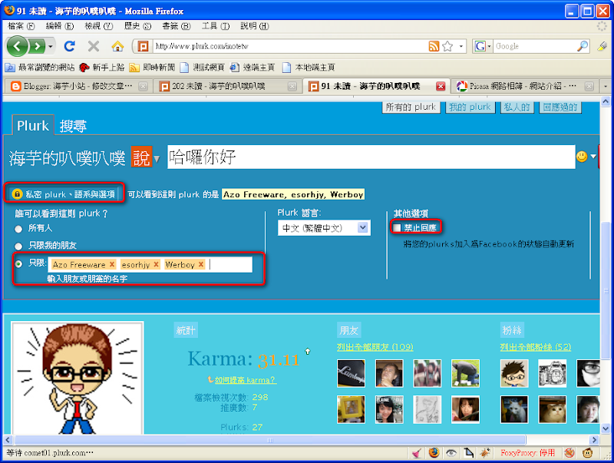Open the Plurk 語言 language dropdown
Screen dimensions: 614x463
click(324, 228)
